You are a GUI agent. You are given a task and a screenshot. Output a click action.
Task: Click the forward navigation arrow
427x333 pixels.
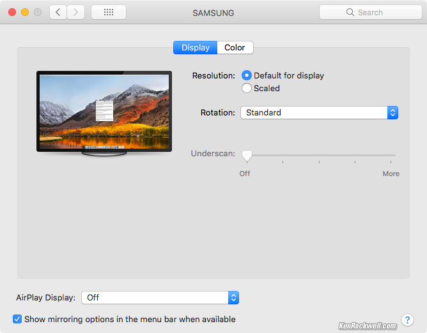(x=76, y=12)
